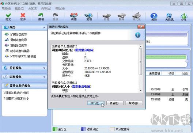Open 扩展分区向导 wizard
The width and height of the screenshot is (193, 133).
pyautogui.click(x=16, y=34)
